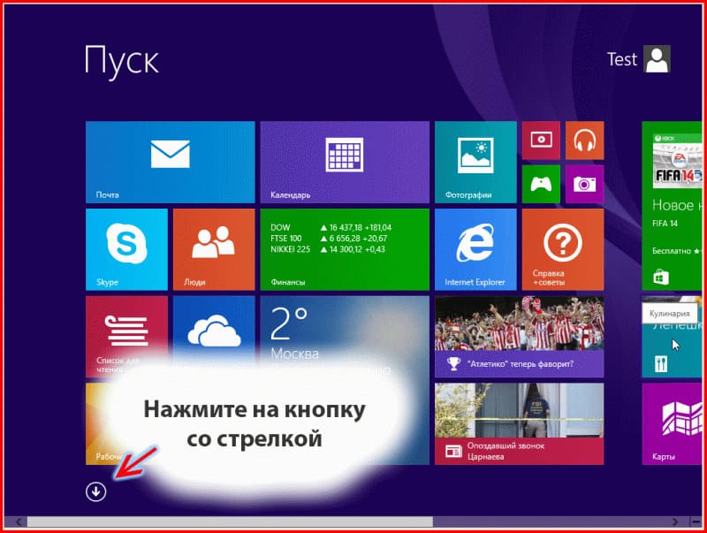Open the Финансы stock tile
This screenshot has width=707, height=533.
click(345, 249)
